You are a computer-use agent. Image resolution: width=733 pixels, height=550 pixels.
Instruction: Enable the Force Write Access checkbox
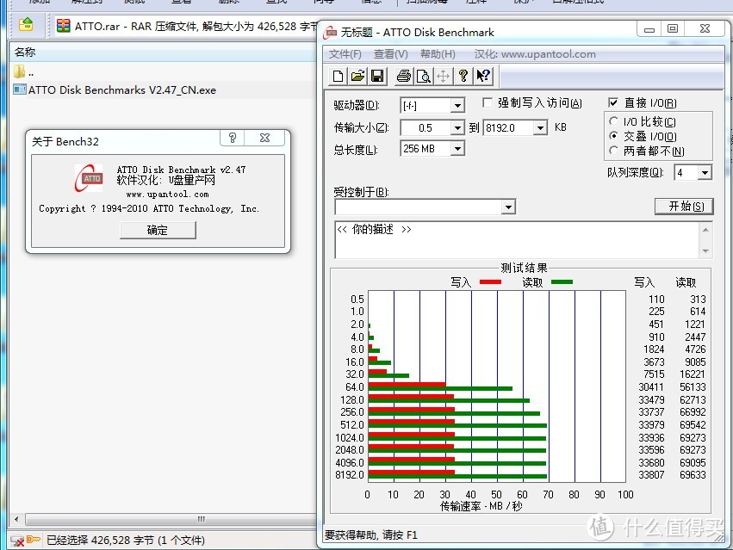pyautogui.click(x=488, y=102)
